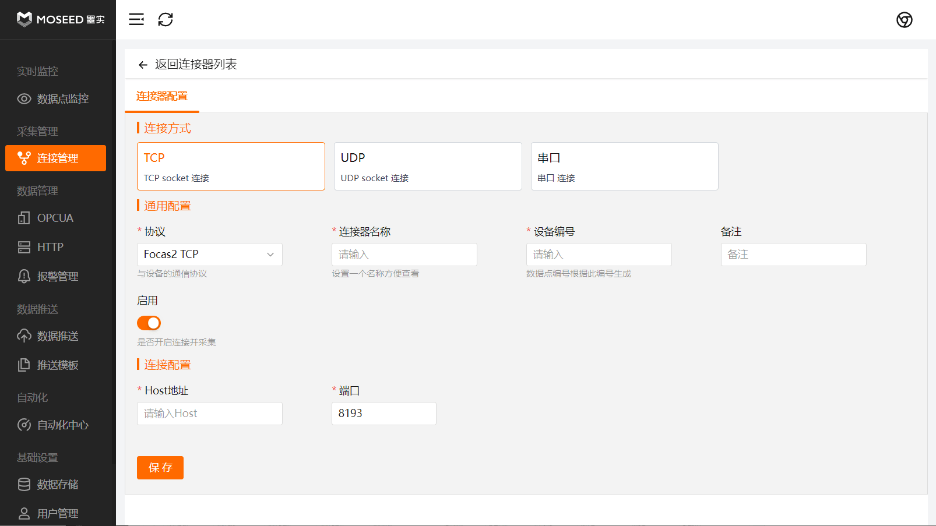Open 数据推送 menu item
Viewport: 936px width, 526px height.
pos(55,336)
